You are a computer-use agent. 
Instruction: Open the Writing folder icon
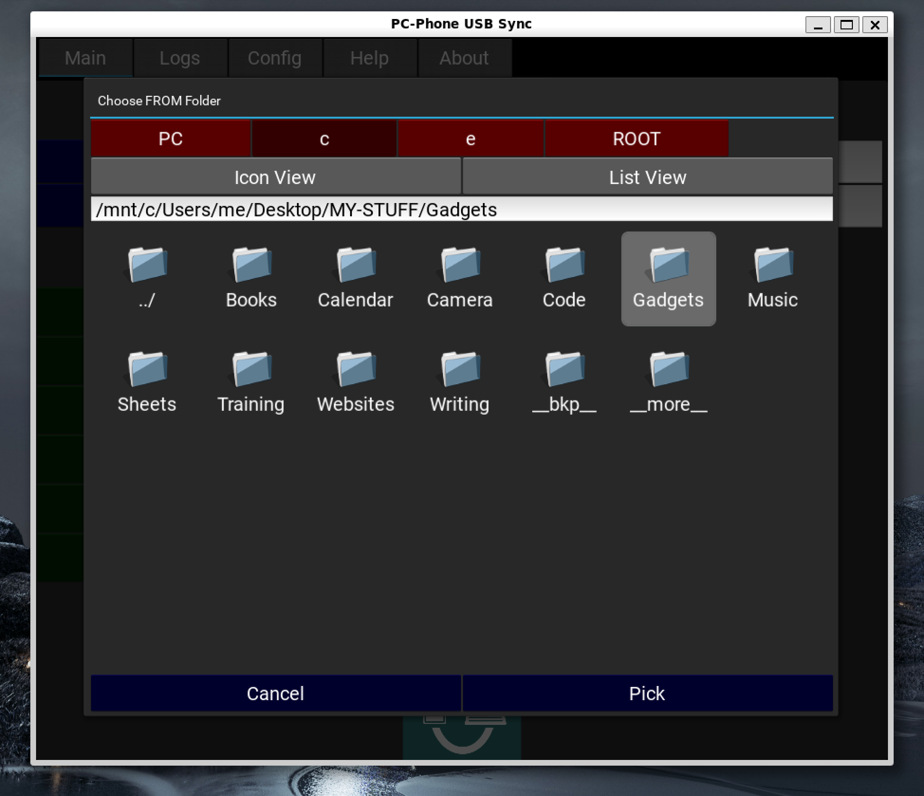coord(460,382)
